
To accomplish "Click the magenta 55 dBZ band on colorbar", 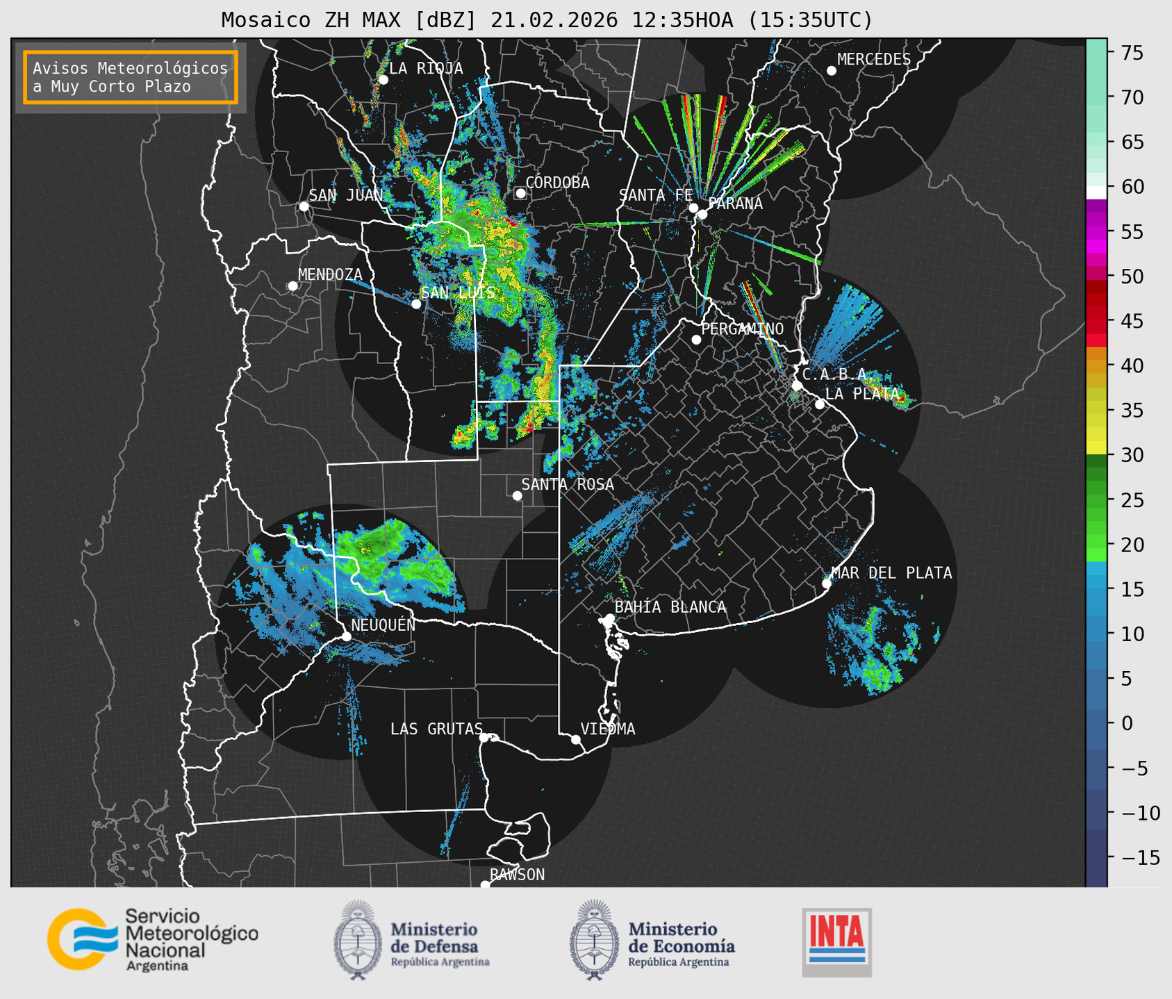I will (x=1096, y=233).
